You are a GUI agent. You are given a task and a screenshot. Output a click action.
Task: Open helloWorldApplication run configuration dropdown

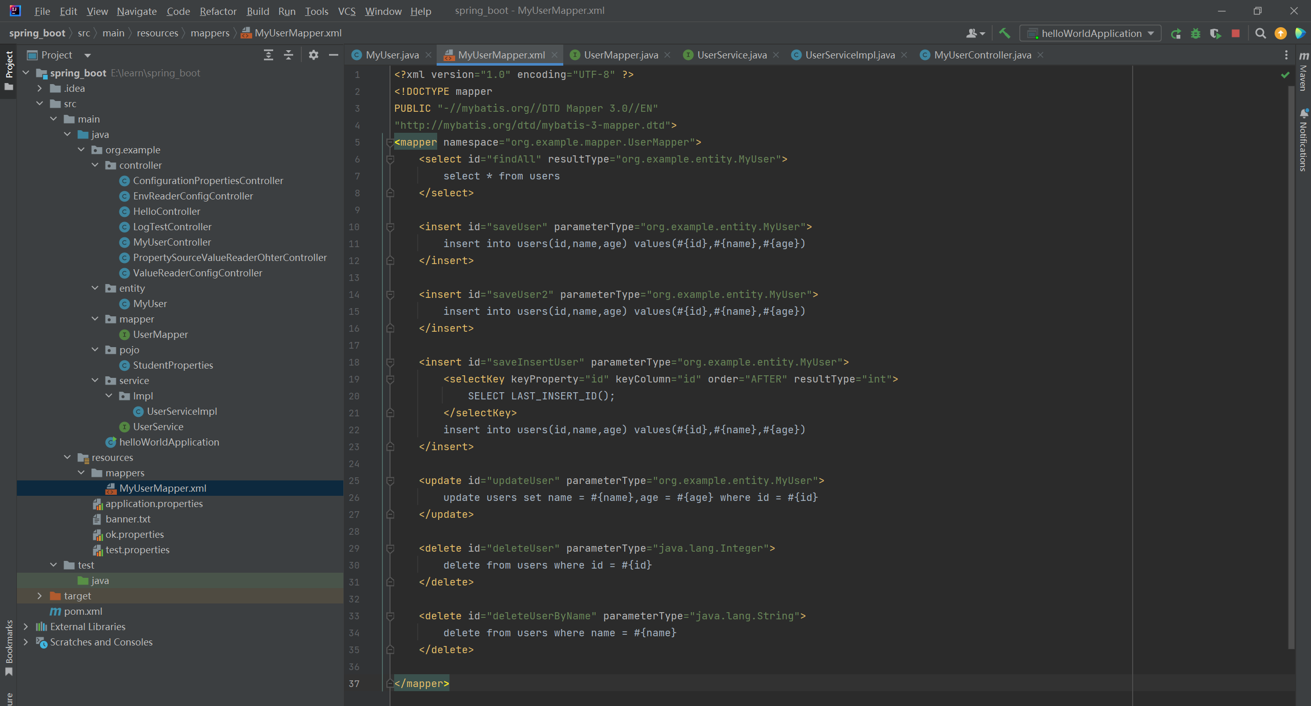click(x=1091, y=33)
